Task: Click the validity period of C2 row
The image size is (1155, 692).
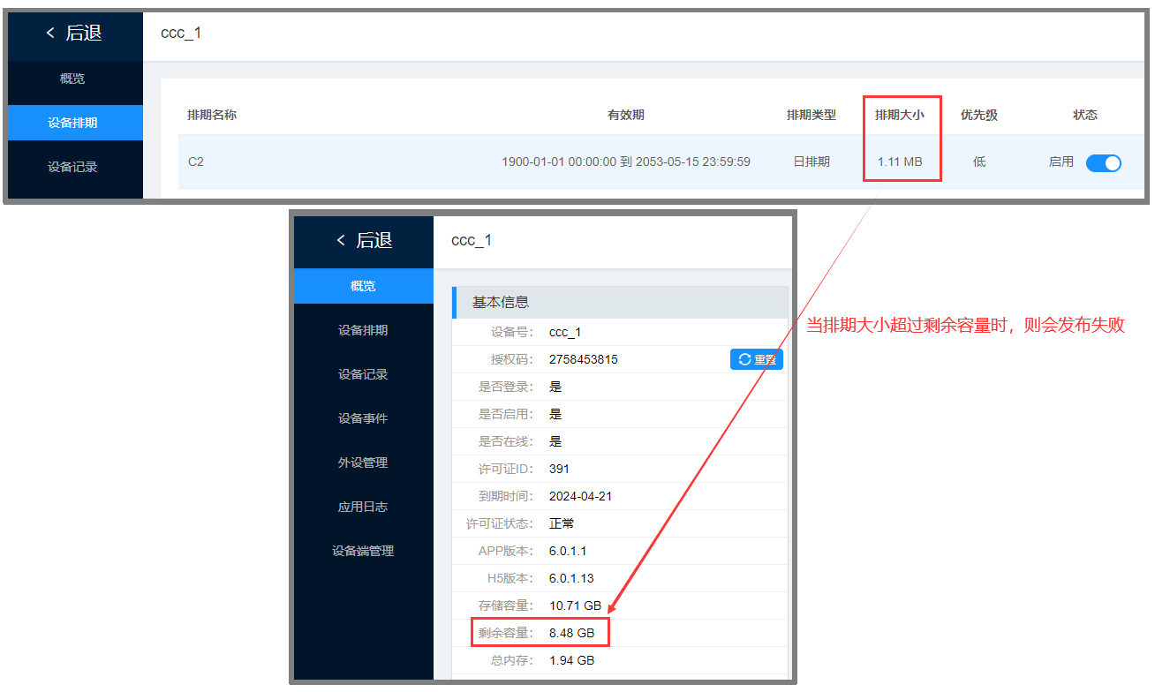Action: (626, 162)
